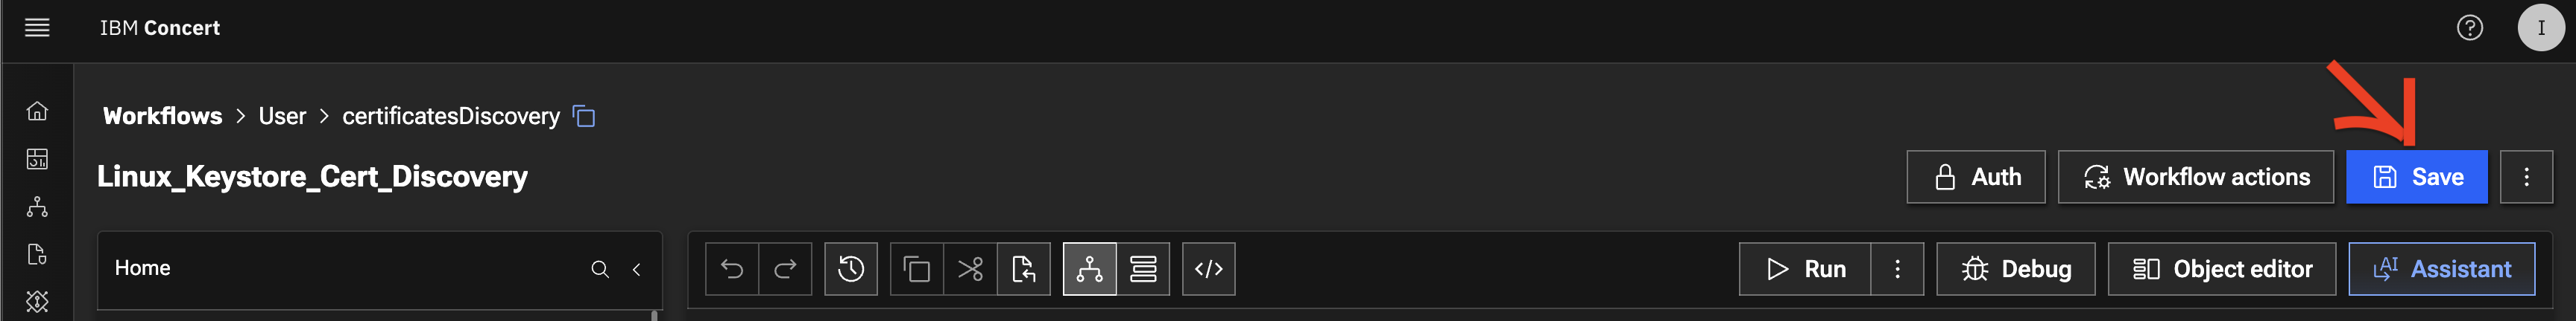Click the copy icon in toolbar
2576x321 pixels.
tap(916, 269)
